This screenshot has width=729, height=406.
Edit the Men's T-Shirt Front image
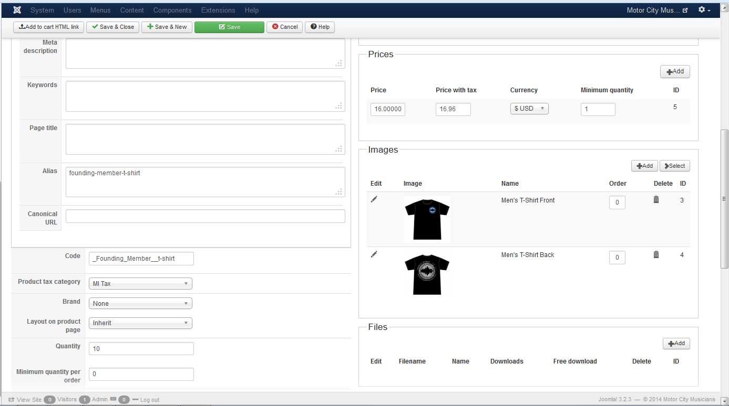[374, 199]
